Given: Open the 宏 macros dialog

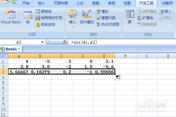Looking at the screenshot, I should (28, 17).
